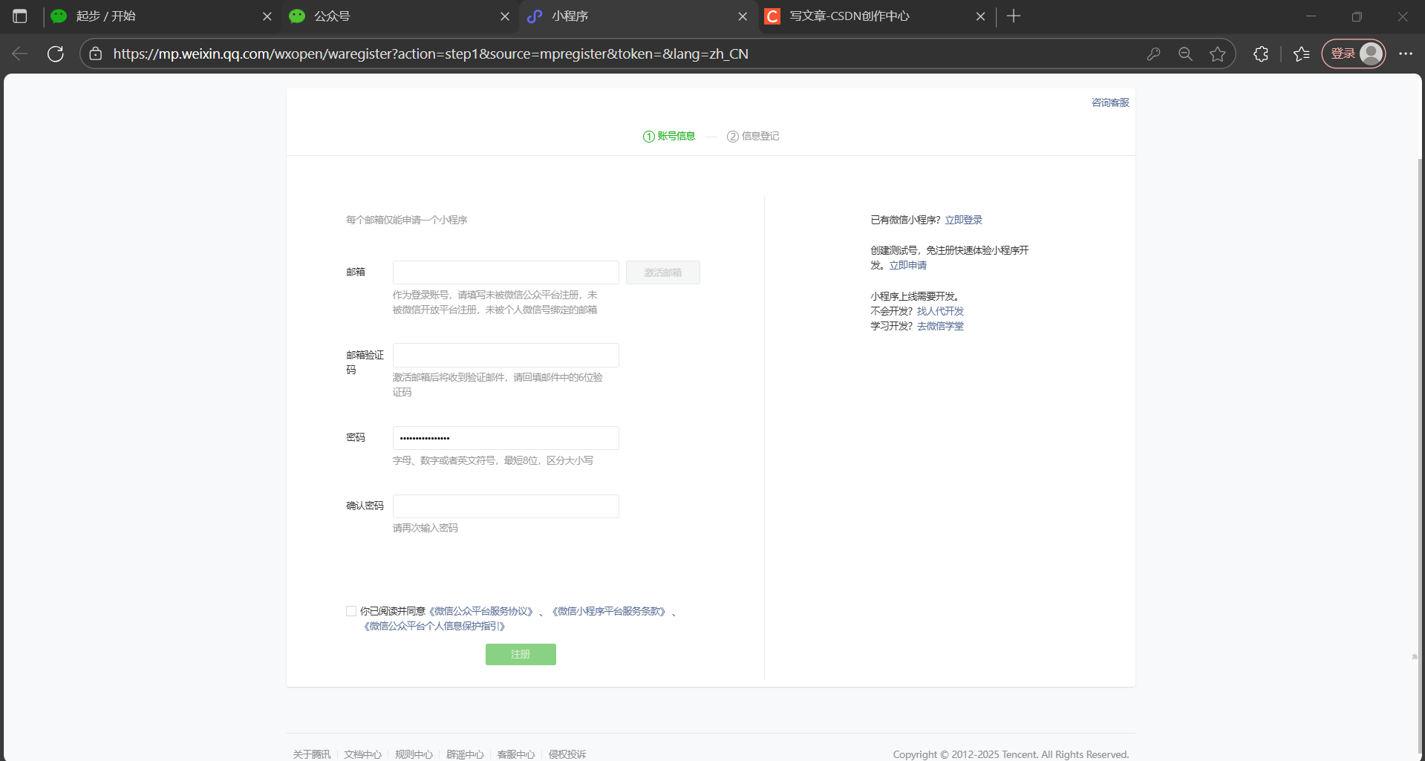Click the green 注册 button
Screen dimensions: 1425x761
pyautogui.click(x=521, y=654)
